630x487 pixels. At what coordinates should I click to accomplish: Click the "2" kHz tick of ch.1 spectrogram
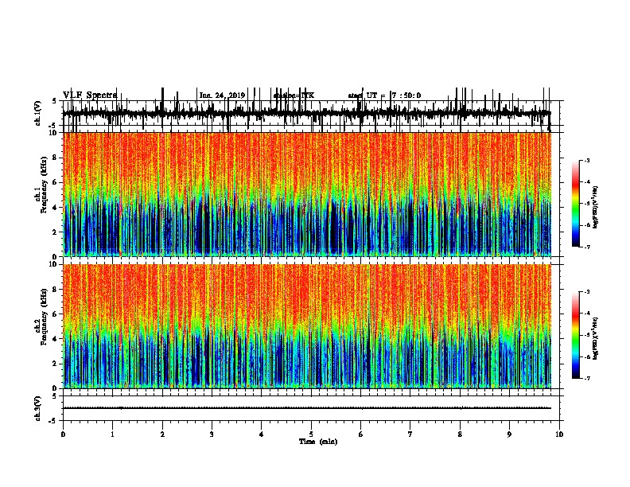(55, 232)
